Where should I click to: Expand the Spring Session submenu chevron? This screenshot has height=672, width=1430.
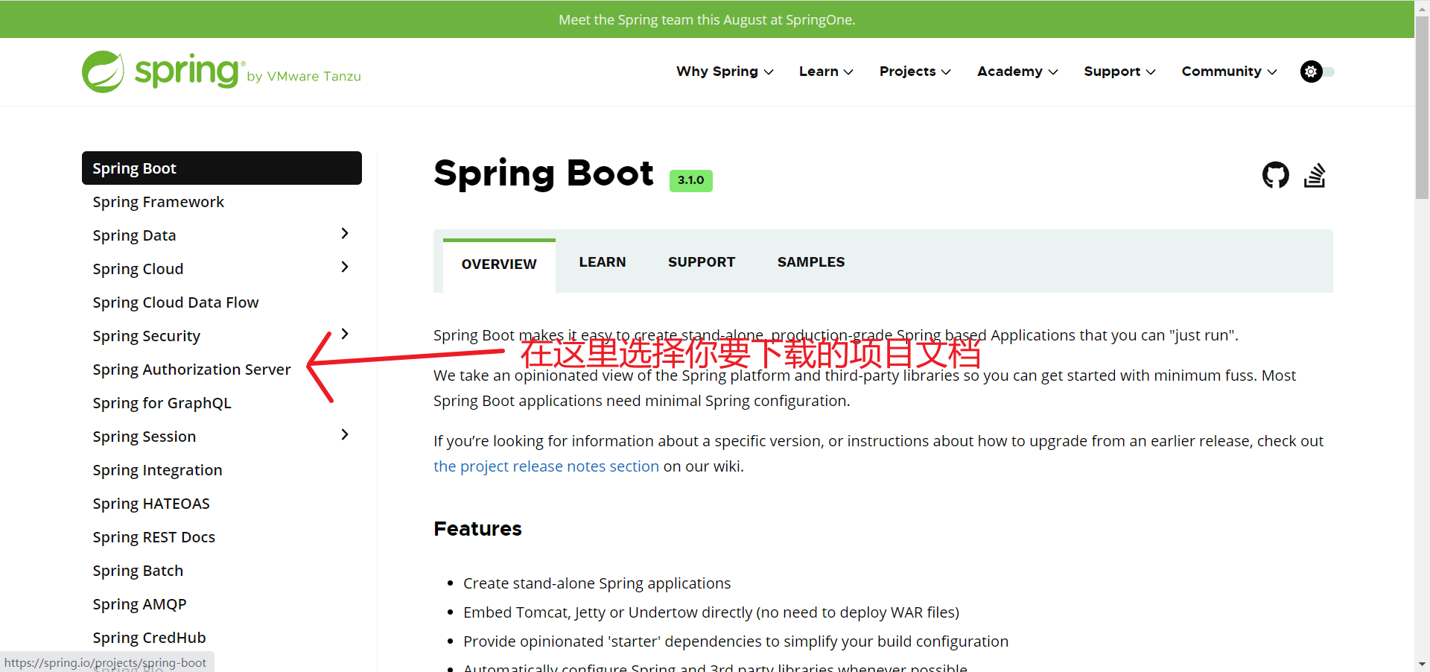pyautogui.click(x=345, y=434)
